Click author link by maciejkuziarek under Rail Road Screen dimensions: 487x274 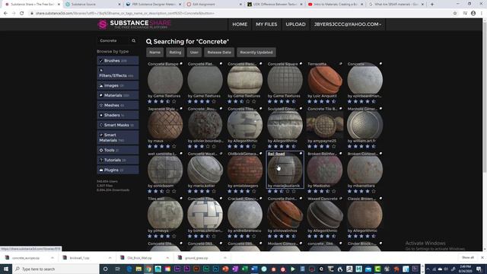(284, 186)
